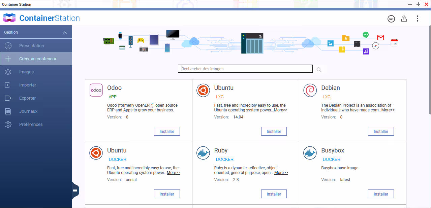Expand Ubuntu LXC description via More>>
This screenshot has height=208, width=431.
pyautogui.click(x=280, y=110)
